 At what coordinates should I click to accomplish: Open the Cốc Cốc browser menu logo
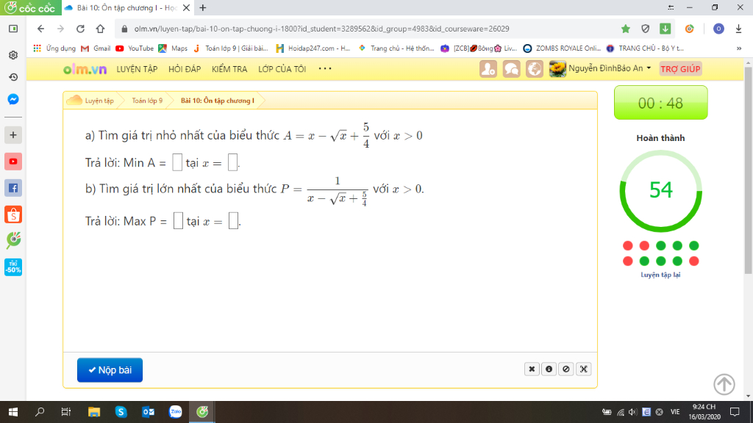[x=30, y=7]
